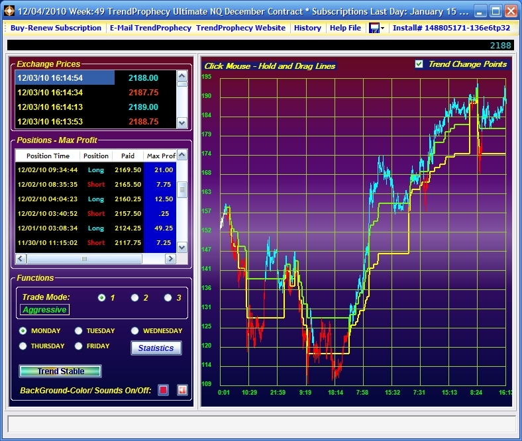
Task: Click Positions table scroll up arrow
Action: pyautogui.click(x=182, y=154)
